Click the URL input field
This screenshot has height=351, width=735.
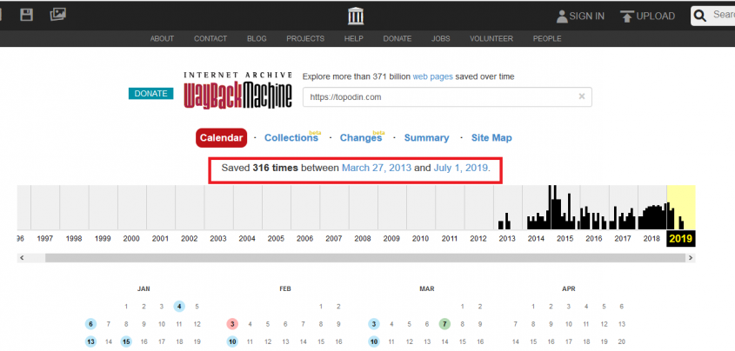pyautogui.click(x=439, y=96)
